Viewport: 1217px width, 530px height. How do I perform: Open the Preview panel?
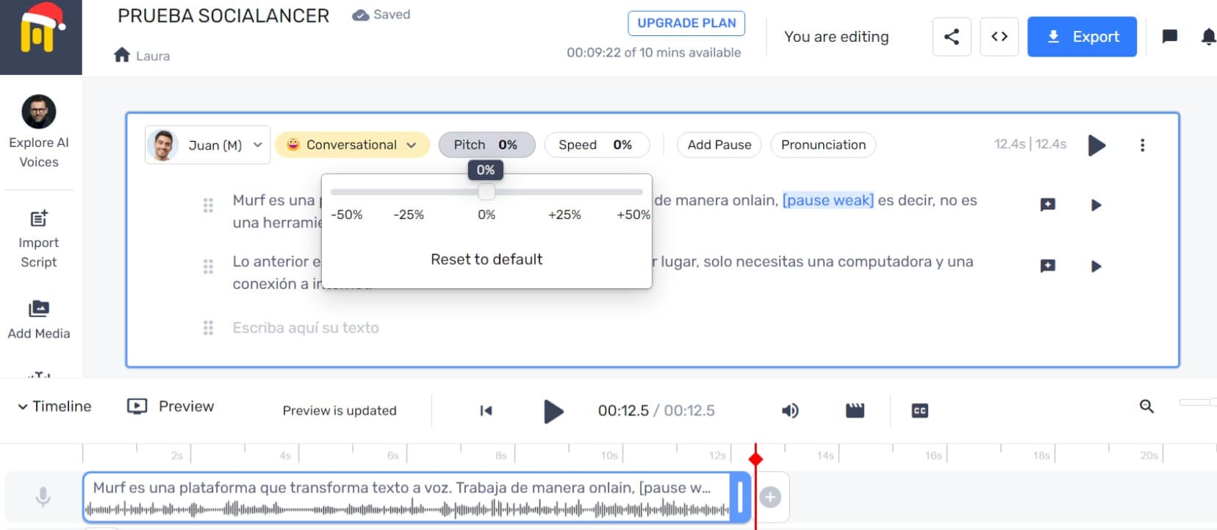point(170,407)
